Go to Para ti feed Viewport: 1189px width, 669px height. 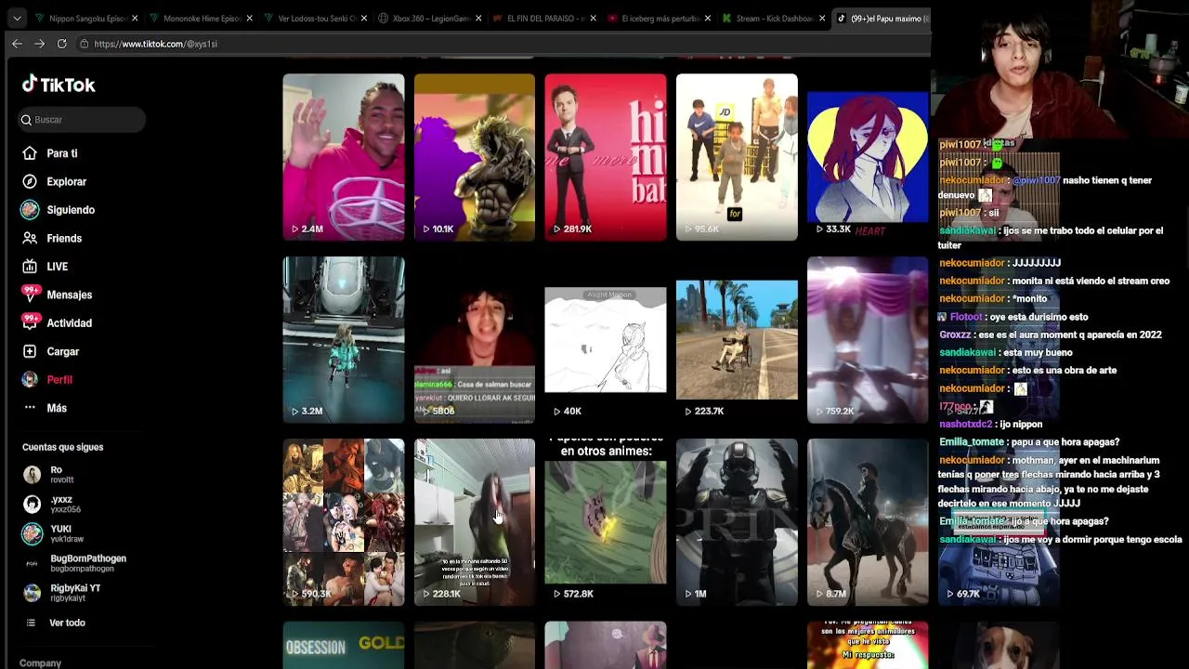pyautogui.click(x=62, y=153)
